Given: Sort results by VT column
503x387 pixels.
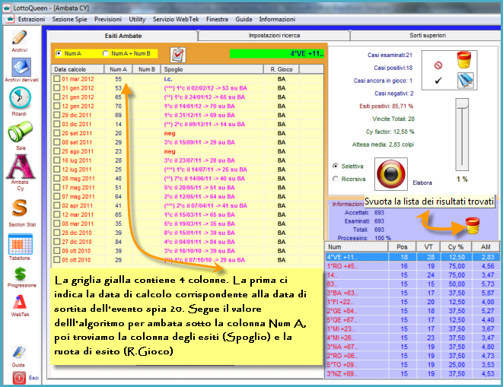Looking at the screenshot, I should click(428, 247).
